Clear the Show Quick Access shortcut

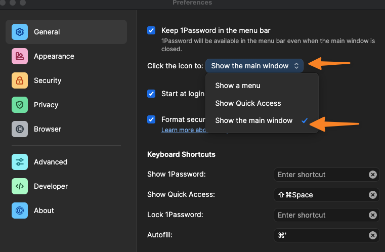pos(373,195)
